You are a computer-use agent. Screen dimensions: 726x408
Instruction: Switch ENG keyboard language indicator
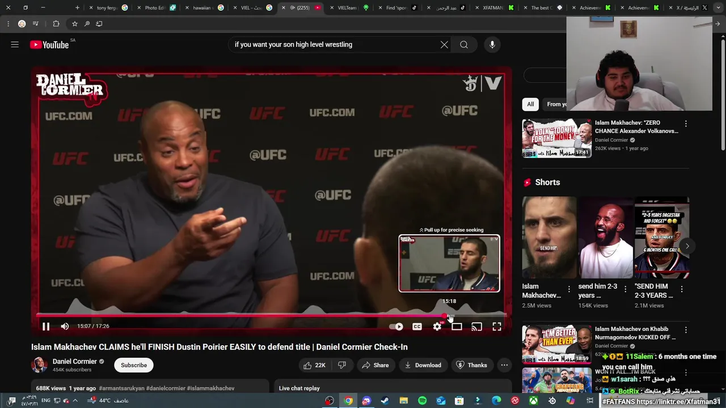pos(46,401)
